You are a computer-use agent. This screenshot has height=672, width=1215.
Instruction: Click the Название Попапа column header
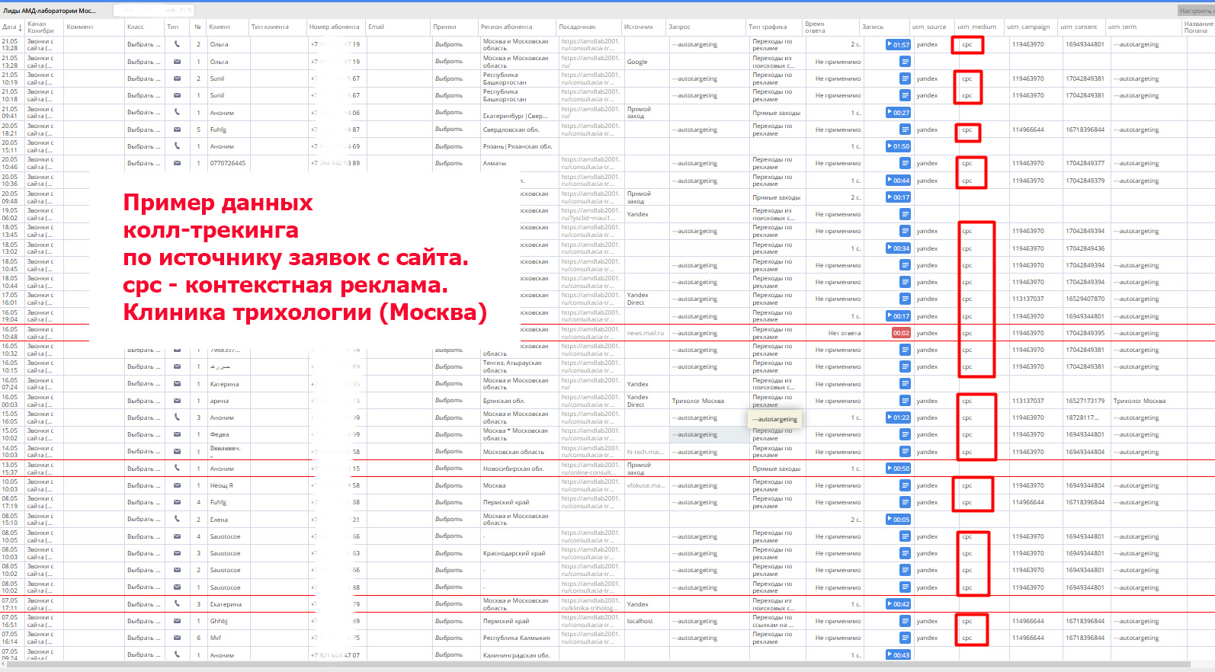pyautogui.click(x=1199, y=27)
